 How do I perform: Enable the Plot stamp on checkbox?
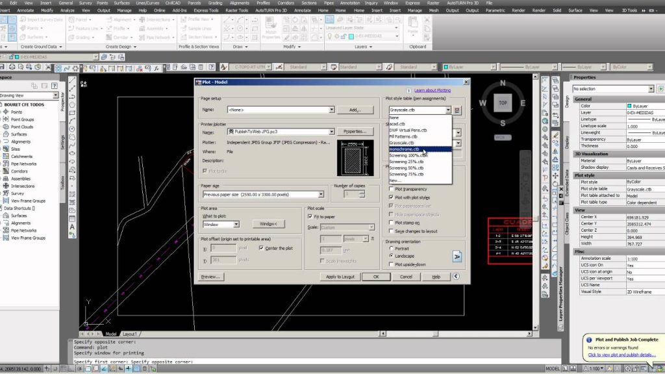pos(391,223)
